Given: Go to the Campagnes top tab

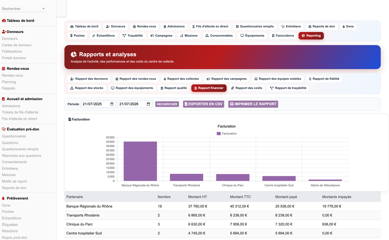Looking at the screenshot, I should click(x=161, y=36).
